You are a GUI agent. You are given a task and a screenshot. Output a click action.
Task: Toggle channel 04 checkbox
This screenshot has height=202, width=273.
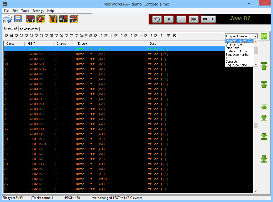(x=36, y=36)
